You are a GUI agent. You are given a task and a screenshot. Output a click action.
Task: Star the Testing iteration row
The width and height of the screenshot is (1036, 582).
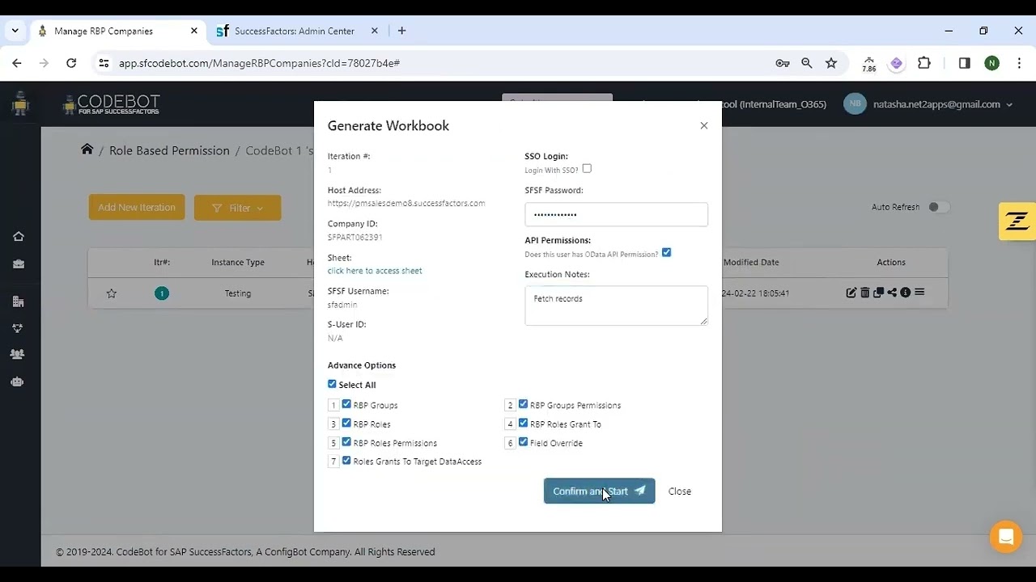click(x=112, y=293)
